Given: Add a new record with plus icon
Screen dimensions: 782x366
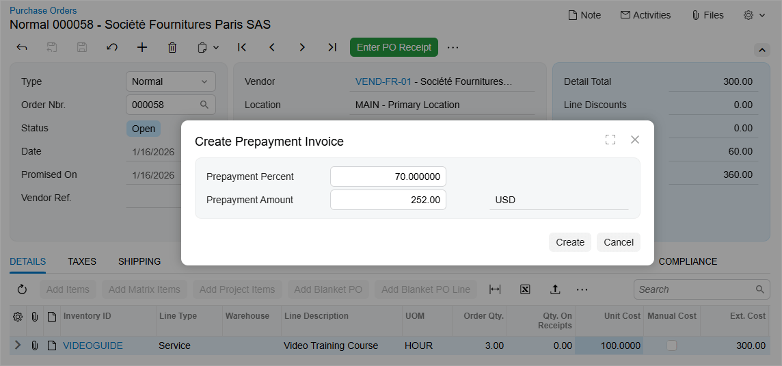Looking at the screenshot, I should coord(142,47).
